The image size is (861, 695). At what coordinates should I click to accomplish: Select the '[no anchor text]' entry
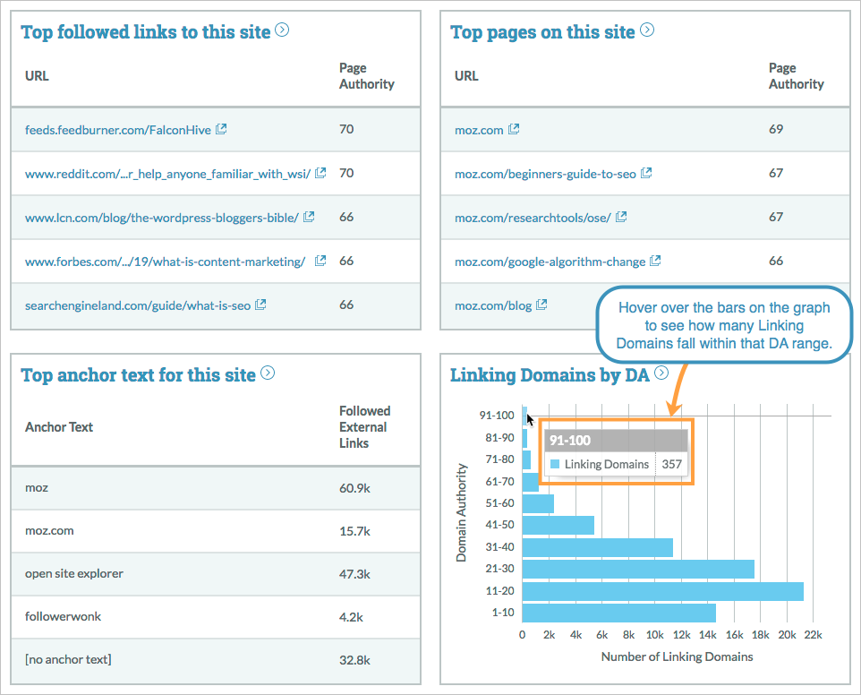click(68, 659)
